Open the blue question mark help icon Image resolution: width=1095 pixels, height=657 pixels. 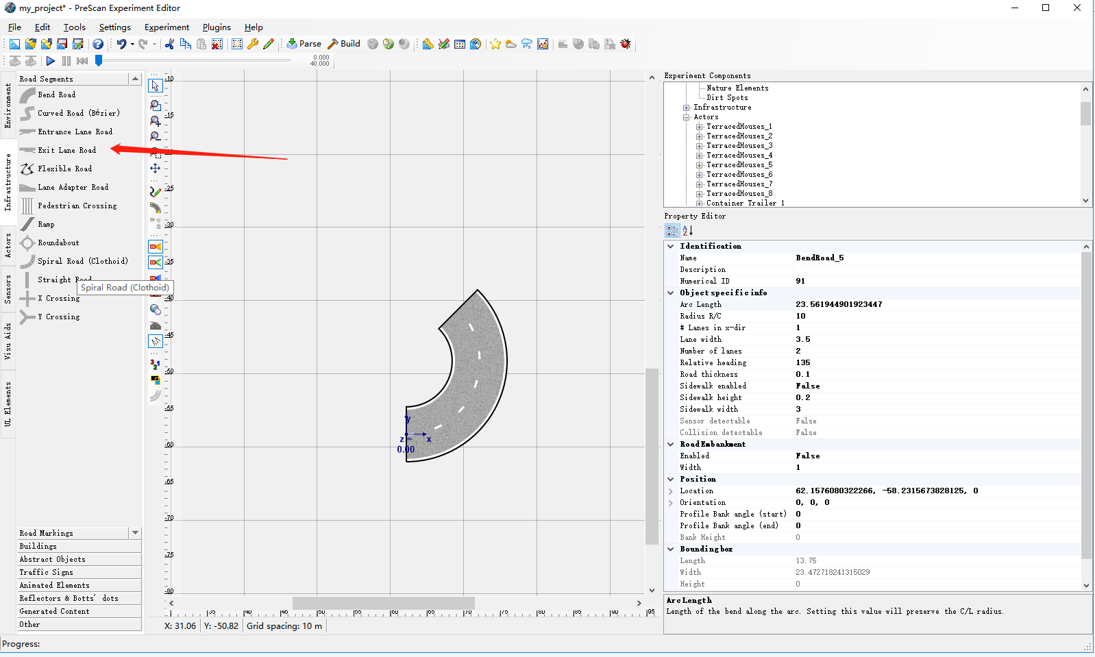pyautogui.click(x=98, y=44)
